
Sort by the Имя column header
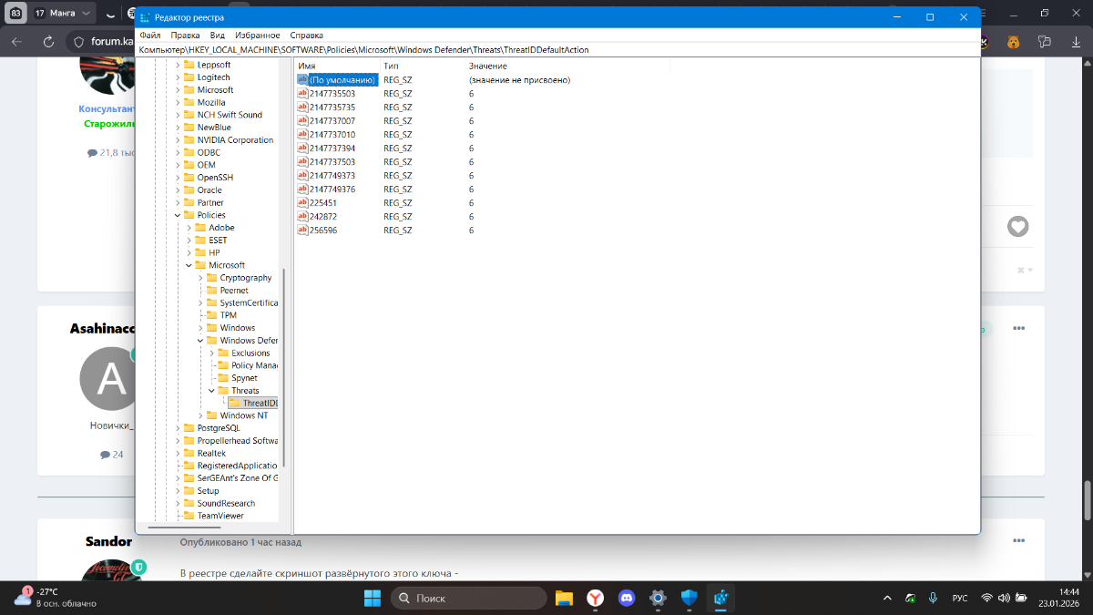coord(307,66)
